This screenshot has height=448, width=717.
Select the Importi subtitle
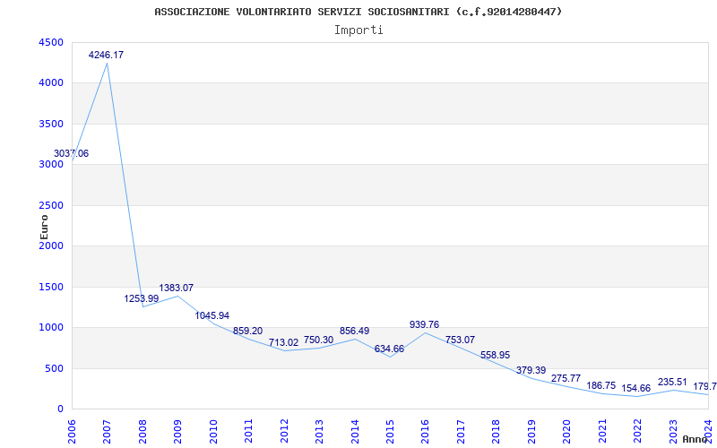[358, 30]
